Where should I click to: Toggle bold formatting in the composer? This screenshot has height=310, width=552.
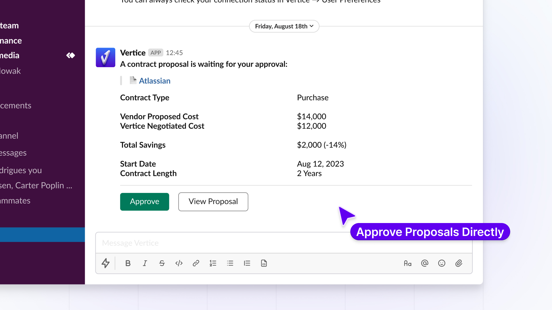coord(128,263)
